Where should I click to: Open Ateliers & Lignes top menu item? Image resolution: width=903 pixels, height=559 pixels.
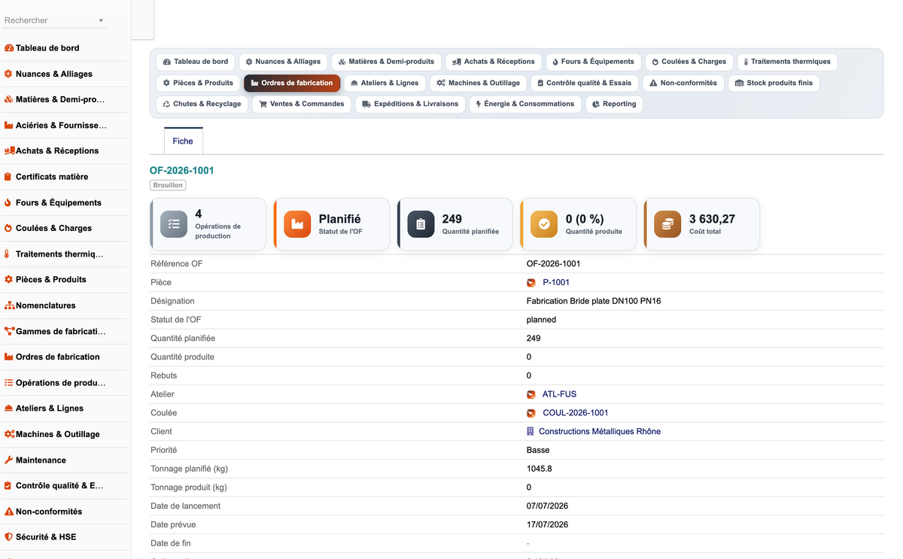point(385,83)
